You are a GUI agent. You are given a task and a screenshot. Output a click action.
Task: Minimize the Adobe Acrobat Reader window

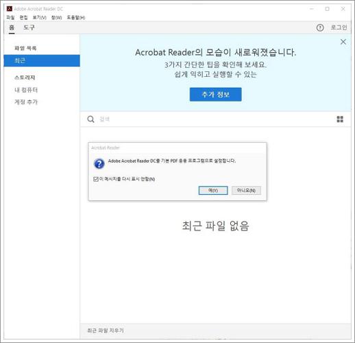click(x=312, y=9)
